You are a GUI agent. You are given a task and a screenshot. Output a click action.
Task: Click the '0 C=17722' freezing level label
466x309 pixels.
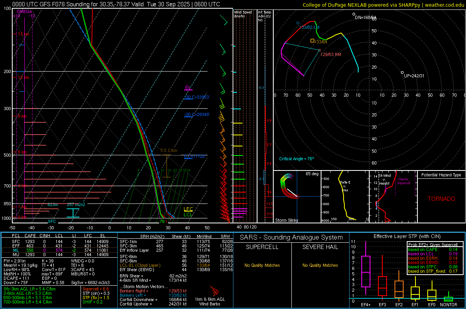[194, 157]
